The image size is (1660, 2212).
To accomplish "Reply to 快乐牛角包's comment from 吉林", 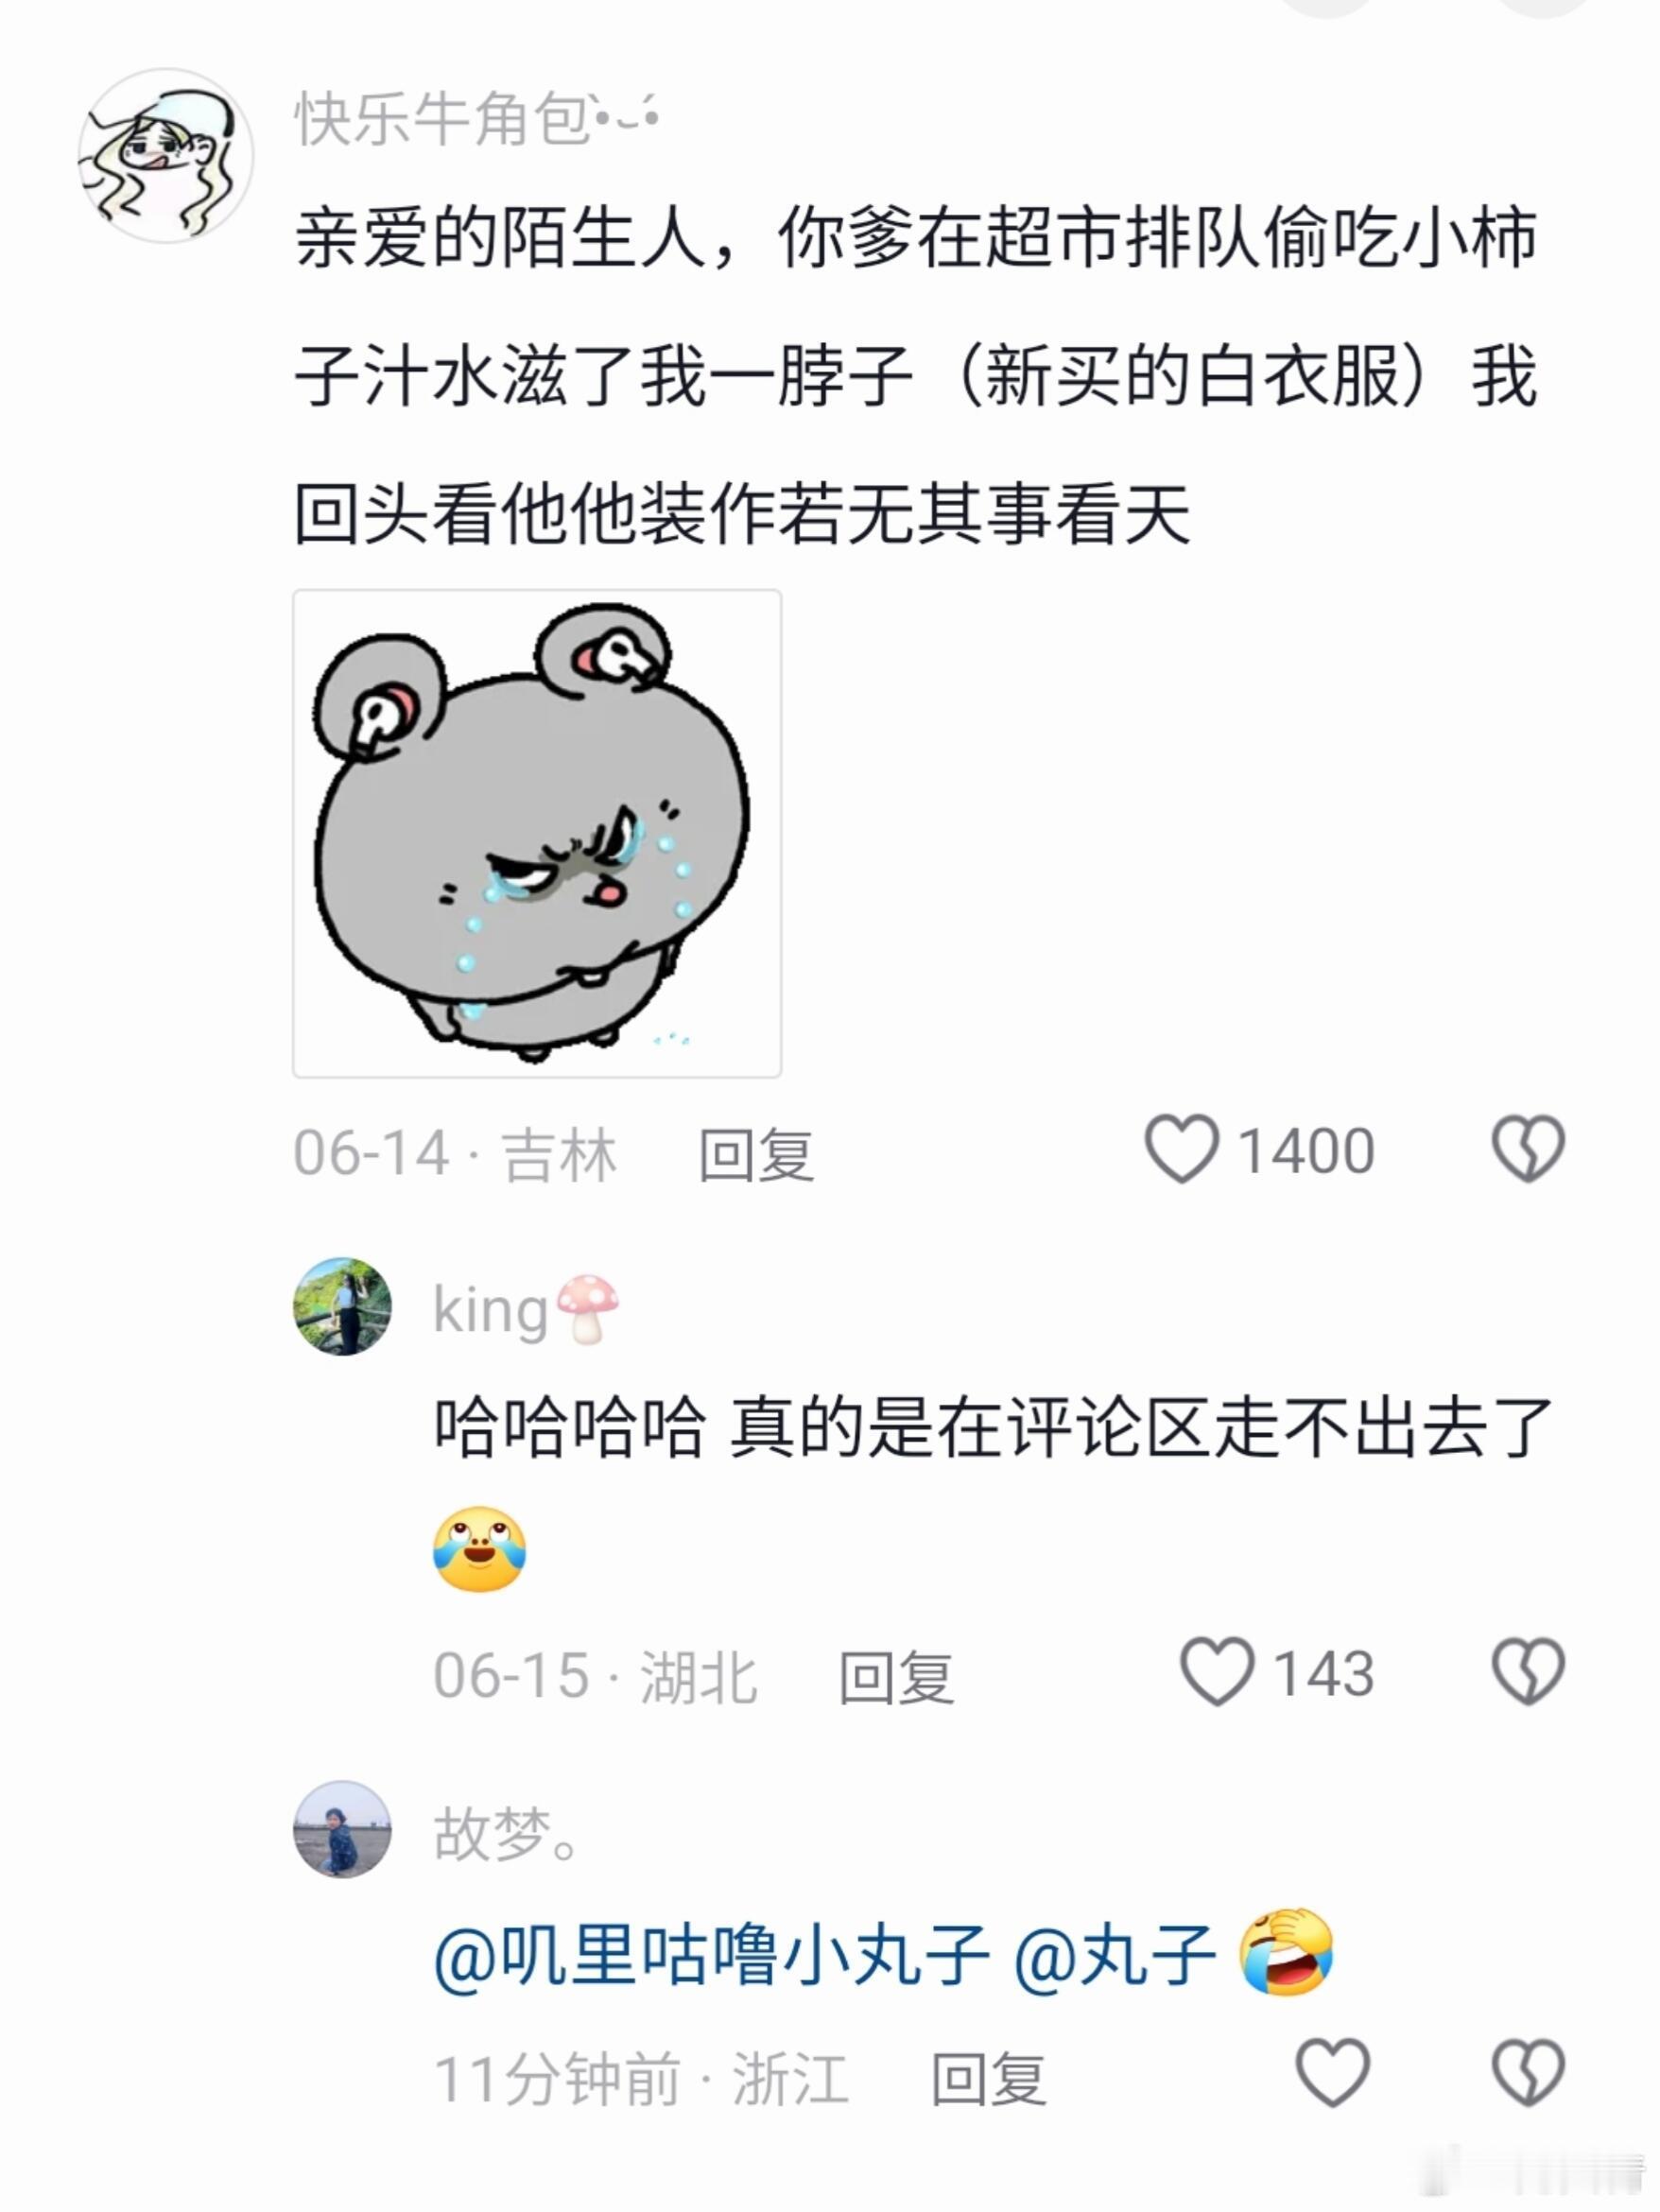I will point(756,1153).
